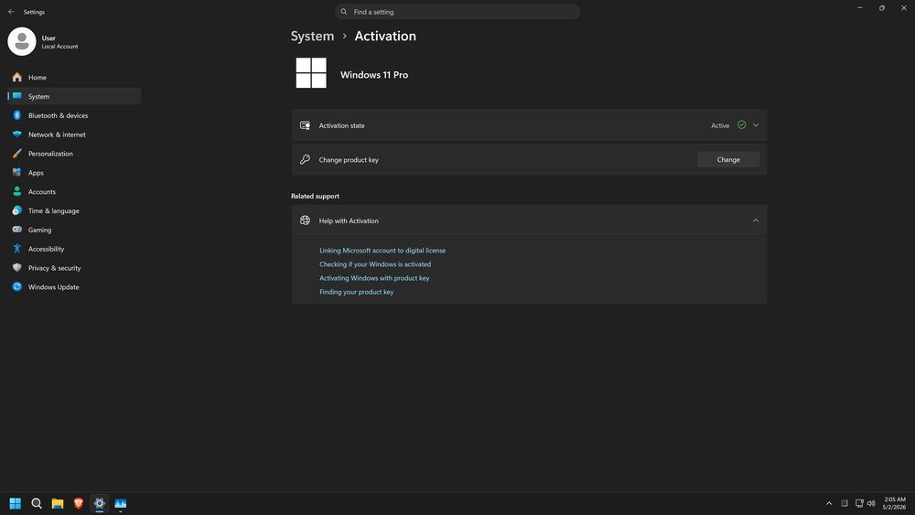Open Windows Update settings
Screen dimensions: 915x515
(x=74, y=287)
